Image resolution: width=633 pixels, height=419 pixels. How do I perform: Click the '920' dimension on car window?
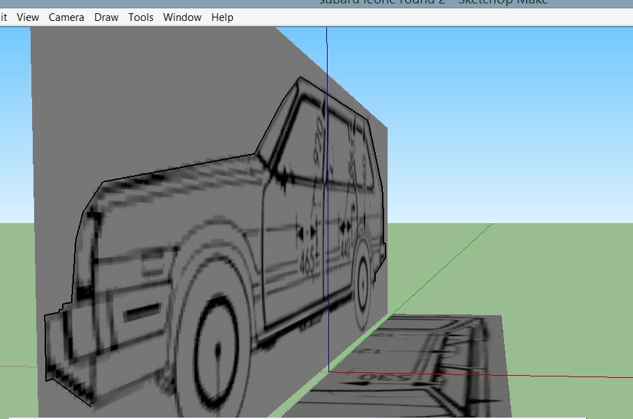tap(319, 142)
